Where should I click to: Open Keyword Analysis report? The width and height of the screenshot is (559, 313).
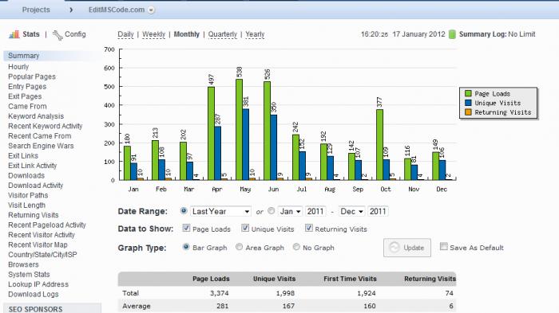pyautogui.click(x=36, y=116)
